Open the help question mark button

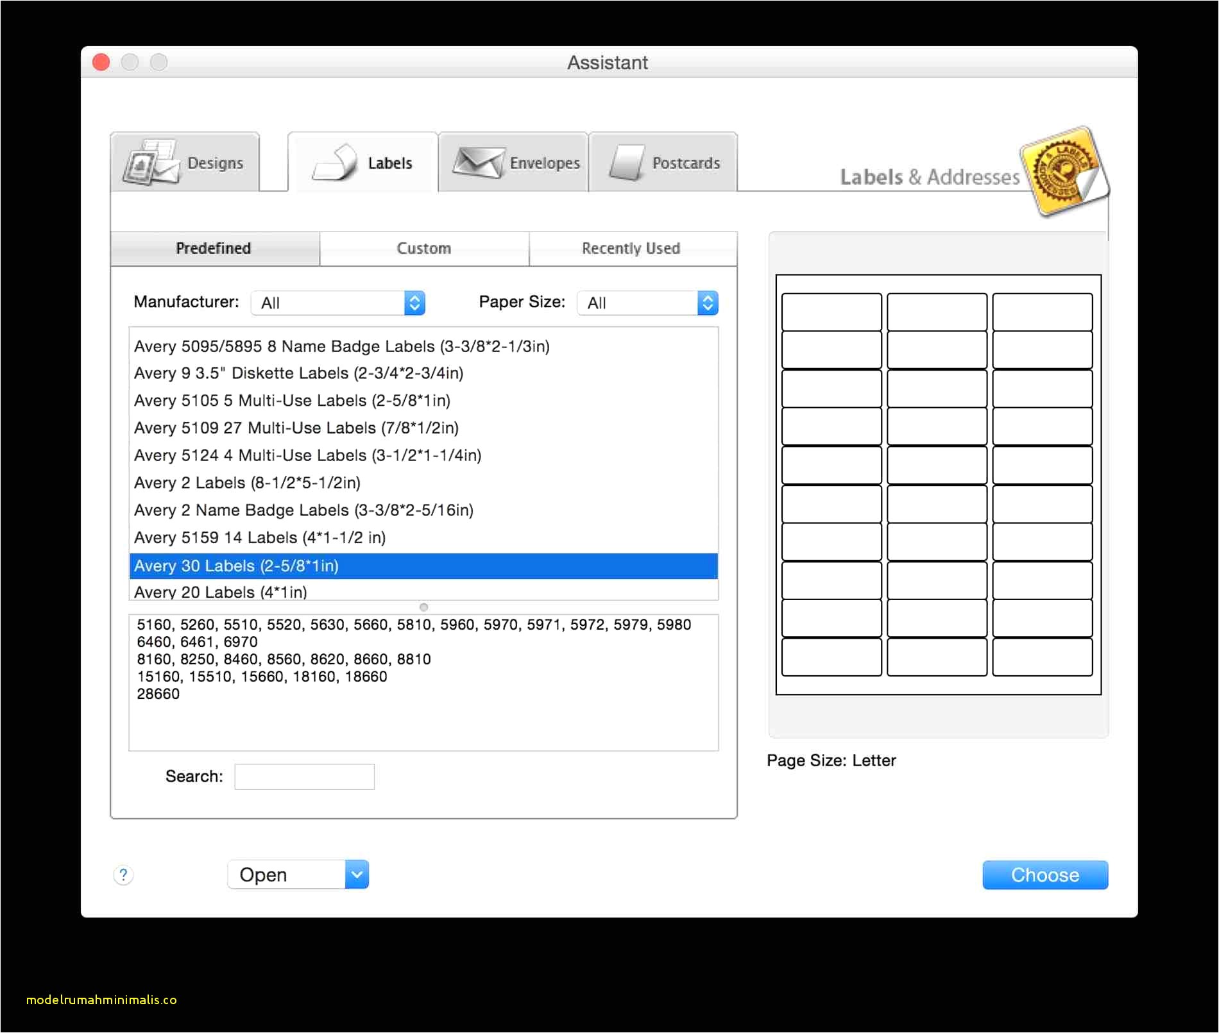[123, 875]
